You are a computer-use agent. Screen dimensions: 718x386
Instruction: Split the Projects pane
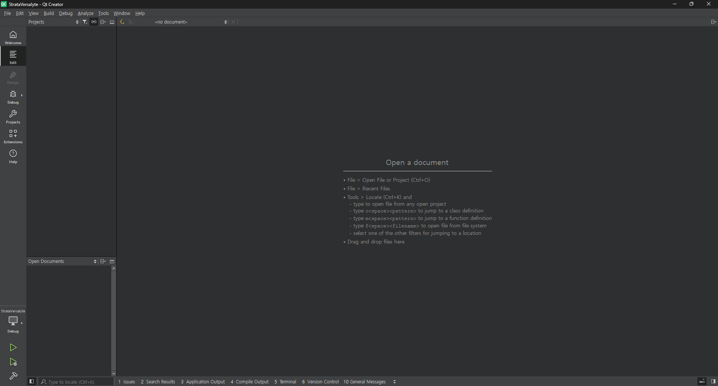(x=103, y=22)
